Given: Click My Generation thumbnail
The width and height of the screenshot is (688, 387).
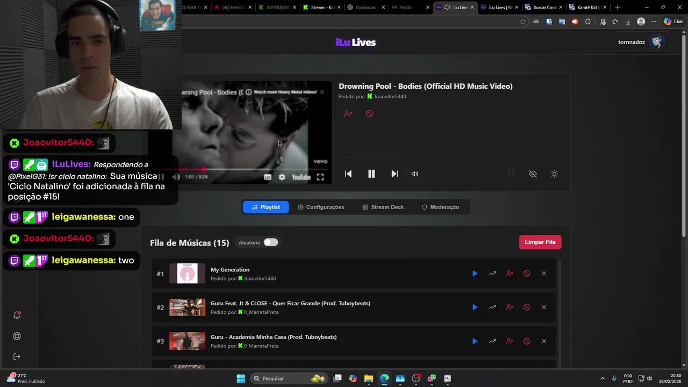Looking at the screenshot, I should pos(187,274).
